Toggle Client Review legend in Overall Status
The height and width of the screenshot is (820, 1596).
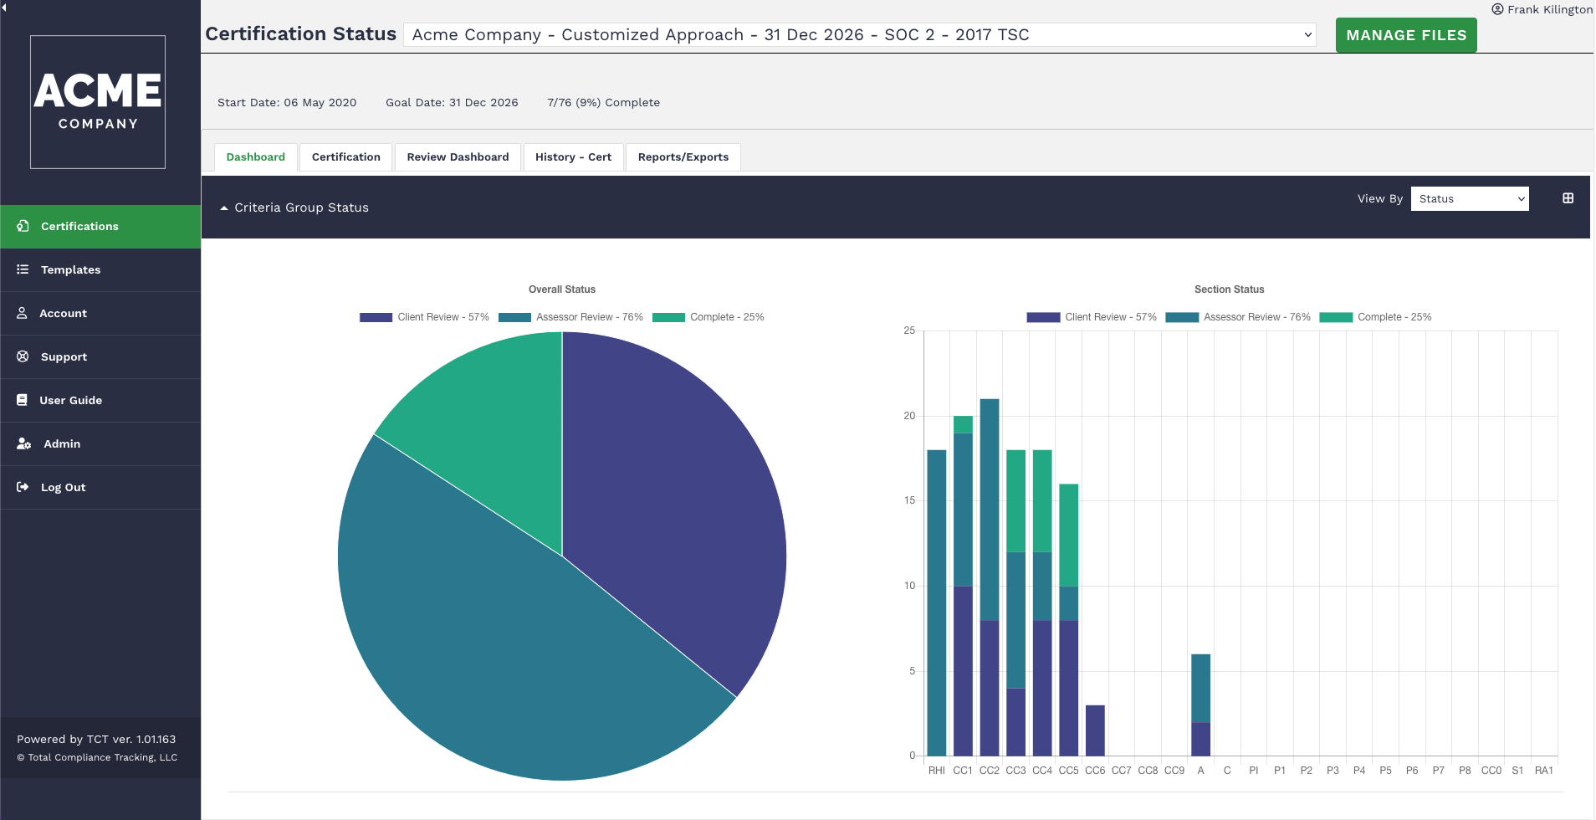(x=424, y=317)
